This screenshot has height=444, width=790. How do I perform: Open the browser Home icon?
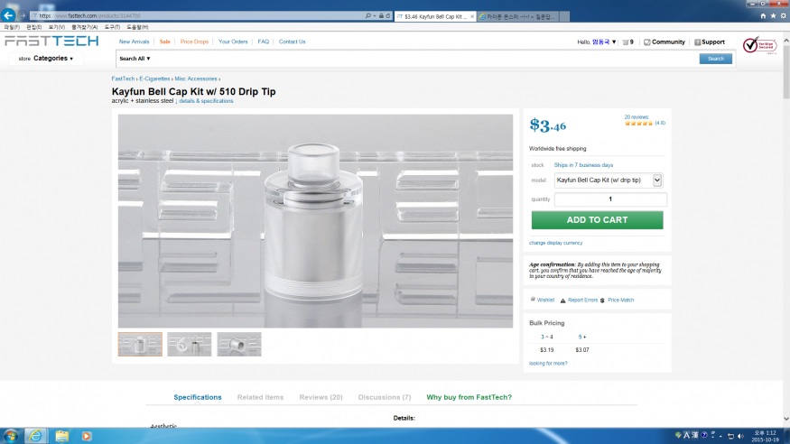[x=763, y=16]
